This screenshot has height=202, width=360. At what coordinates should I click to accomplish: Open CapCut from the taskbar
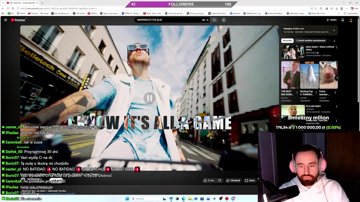tap(214, 199)
